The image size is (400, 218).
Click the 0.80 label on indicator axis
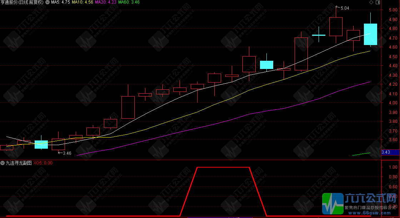[x=393, y=177]
